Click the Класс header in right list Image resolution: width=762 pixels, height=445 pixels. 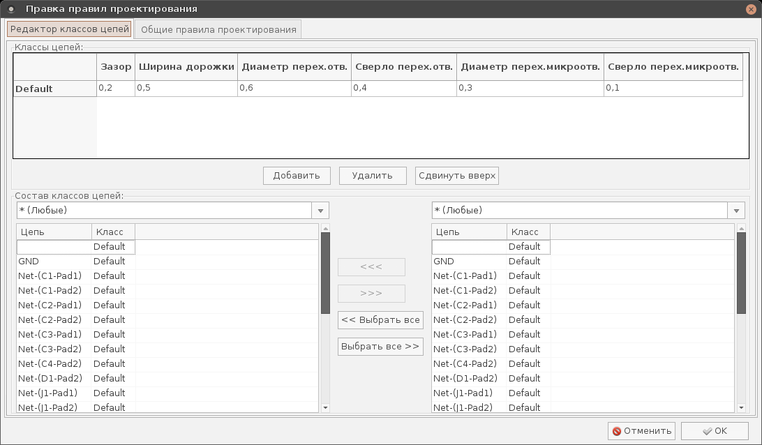[528, 232]
